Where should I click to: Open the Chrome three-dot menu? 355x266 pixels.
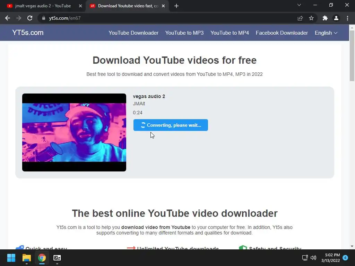347,18
